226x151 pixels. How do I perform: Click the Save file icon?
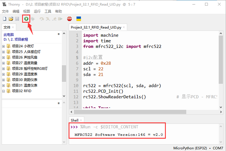[17, 19]
